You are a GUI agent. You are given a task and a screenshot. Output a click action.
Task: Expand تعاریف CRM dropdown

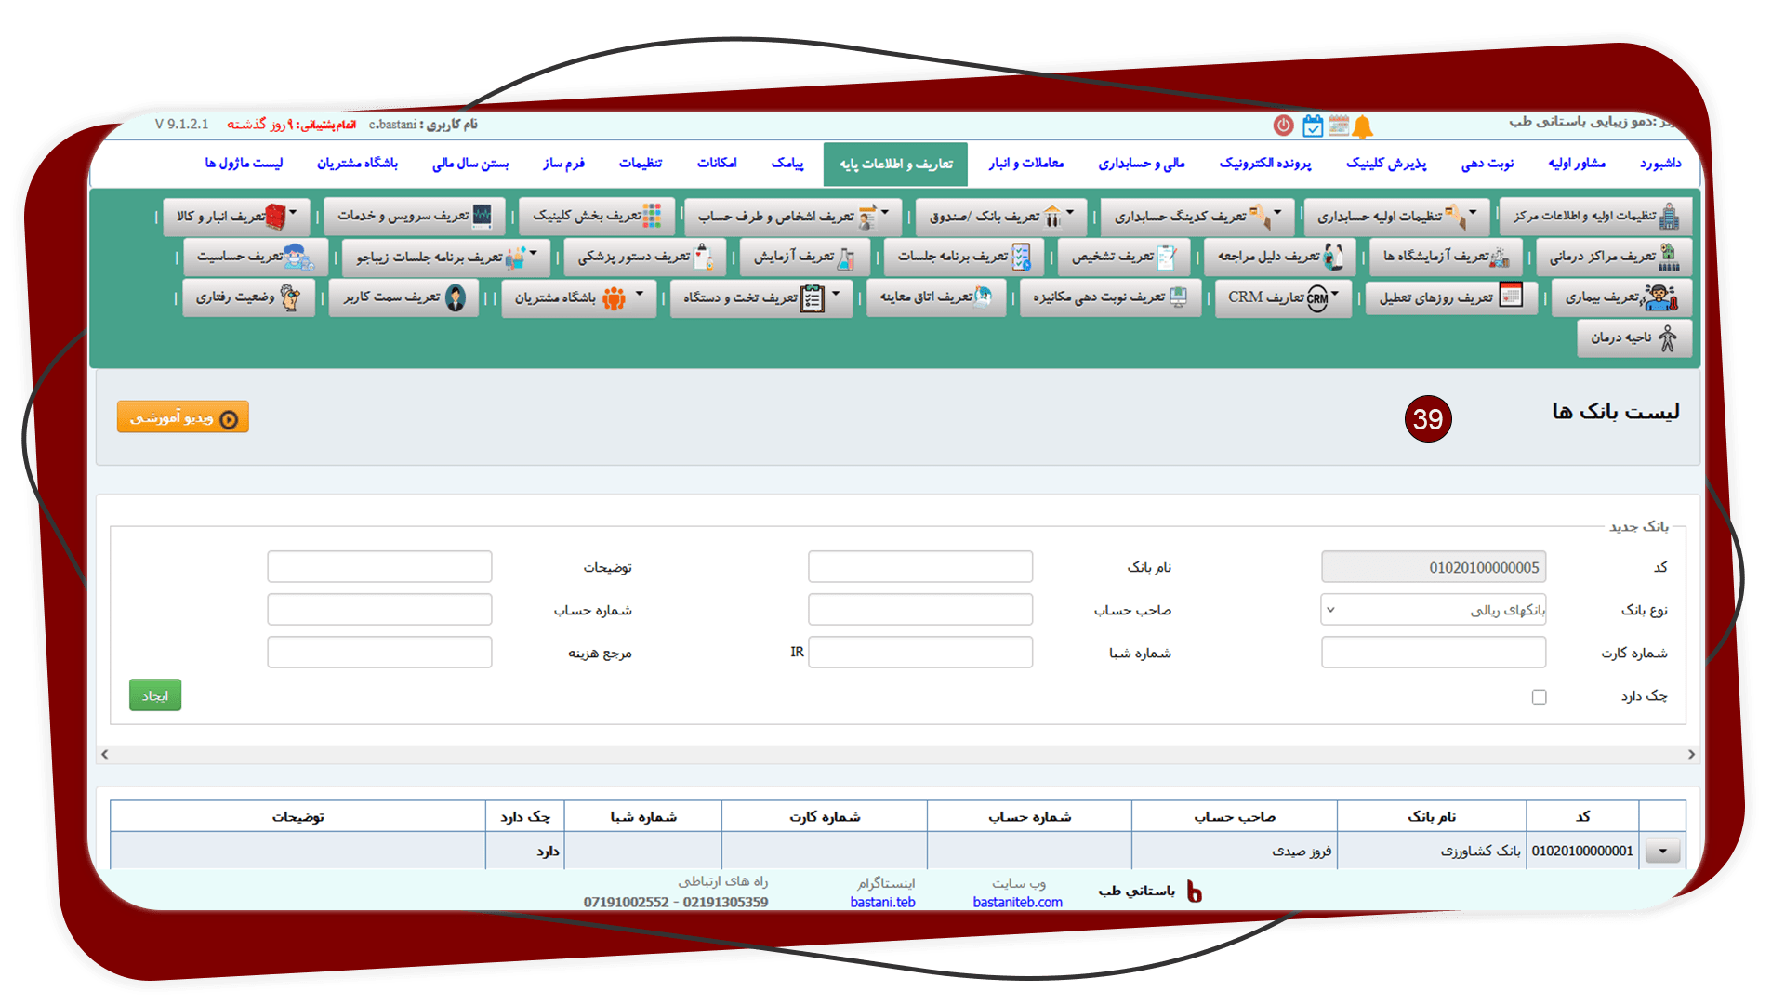(x=1283, y=297)
